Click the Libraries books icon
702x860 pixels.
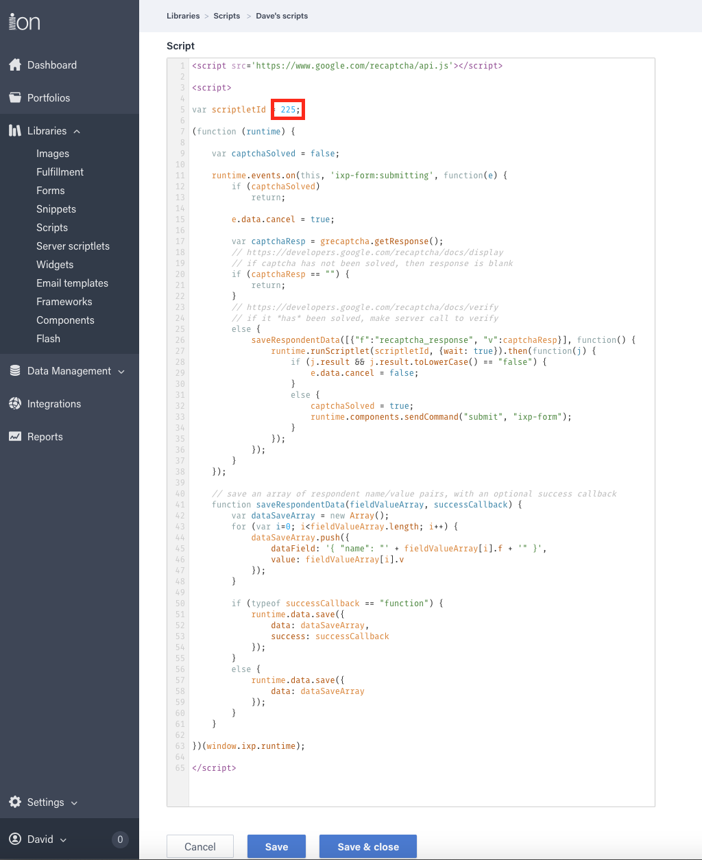tap(15, 131)
